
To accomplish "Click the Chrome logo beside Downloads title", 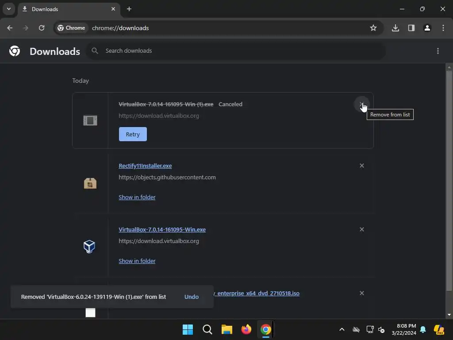I will tap(15, 51).
